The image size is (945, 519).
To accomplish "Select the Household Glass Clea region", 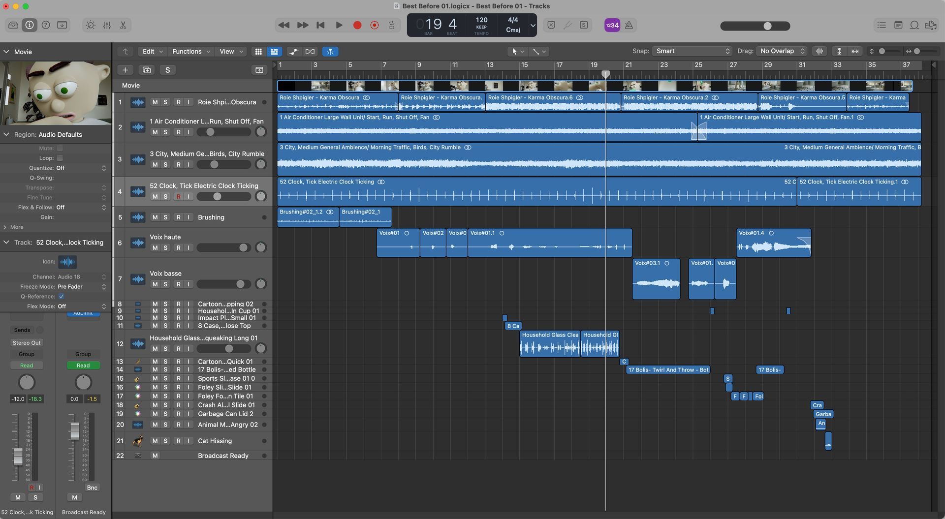I will click(550, 343).
